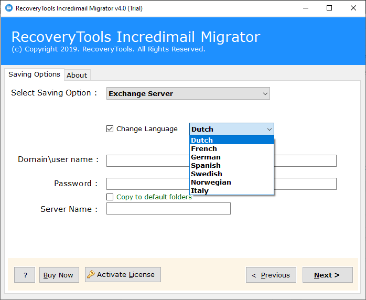Open the Saving Options tab
This screenshot has width=366, height=300.
coord(34,74)
